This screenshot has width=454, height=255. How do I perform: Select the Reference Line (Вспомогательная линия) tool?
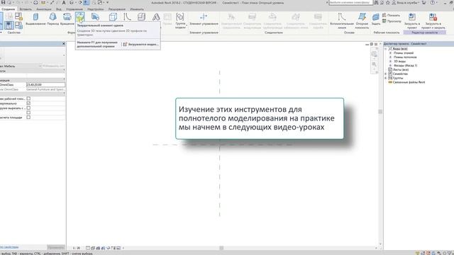coord(342,21)
